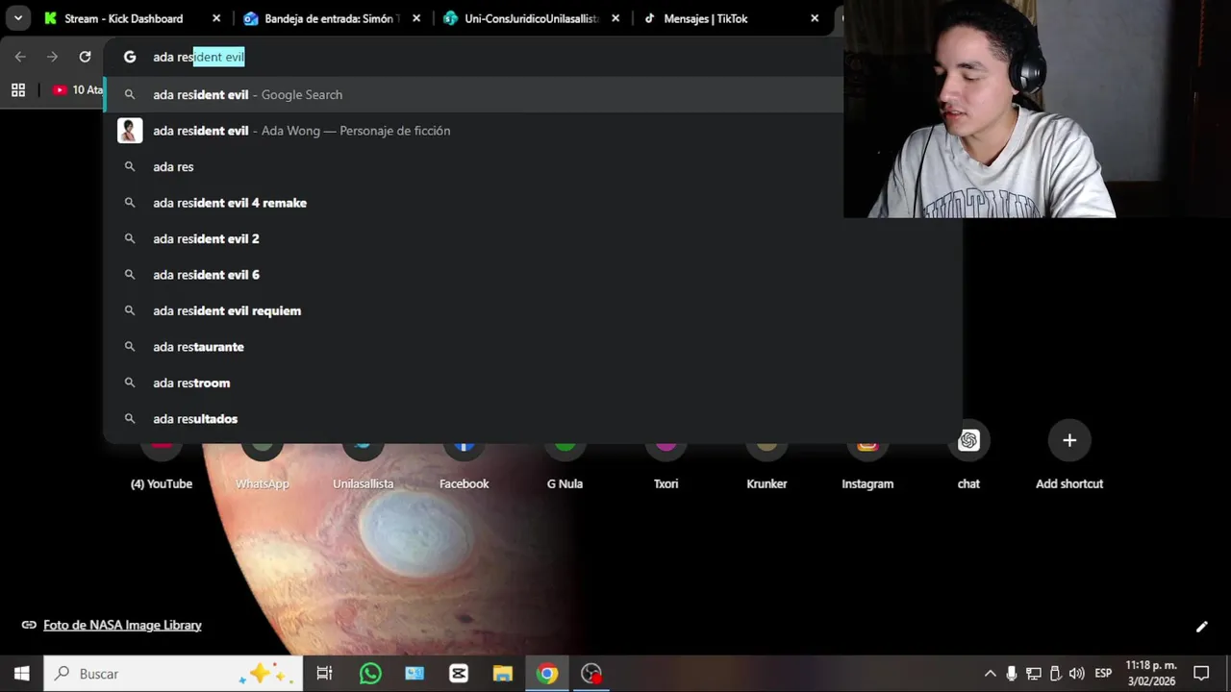Choose 'ada resultados' suggestion
Viewport: 1231px width, 692px height.
[x=533, y=419]
